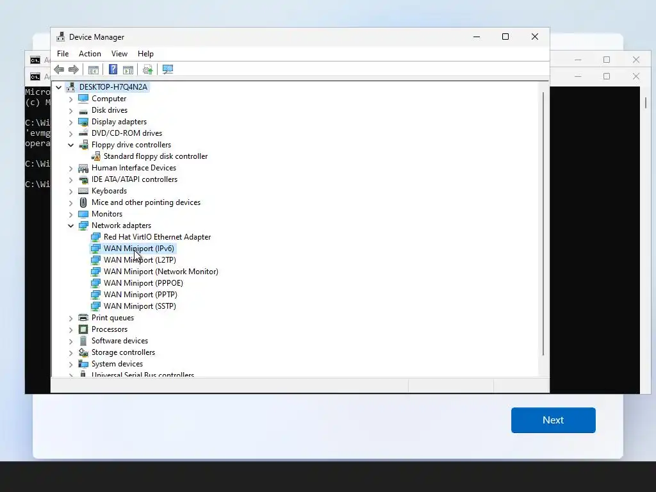Open the File menu
Screen dimensions: 656x492
click(x=63, y=54)
